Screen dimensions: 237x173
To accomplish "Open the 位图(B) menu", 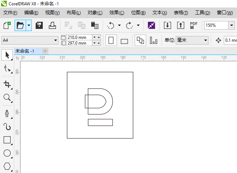I will [138, 13].
